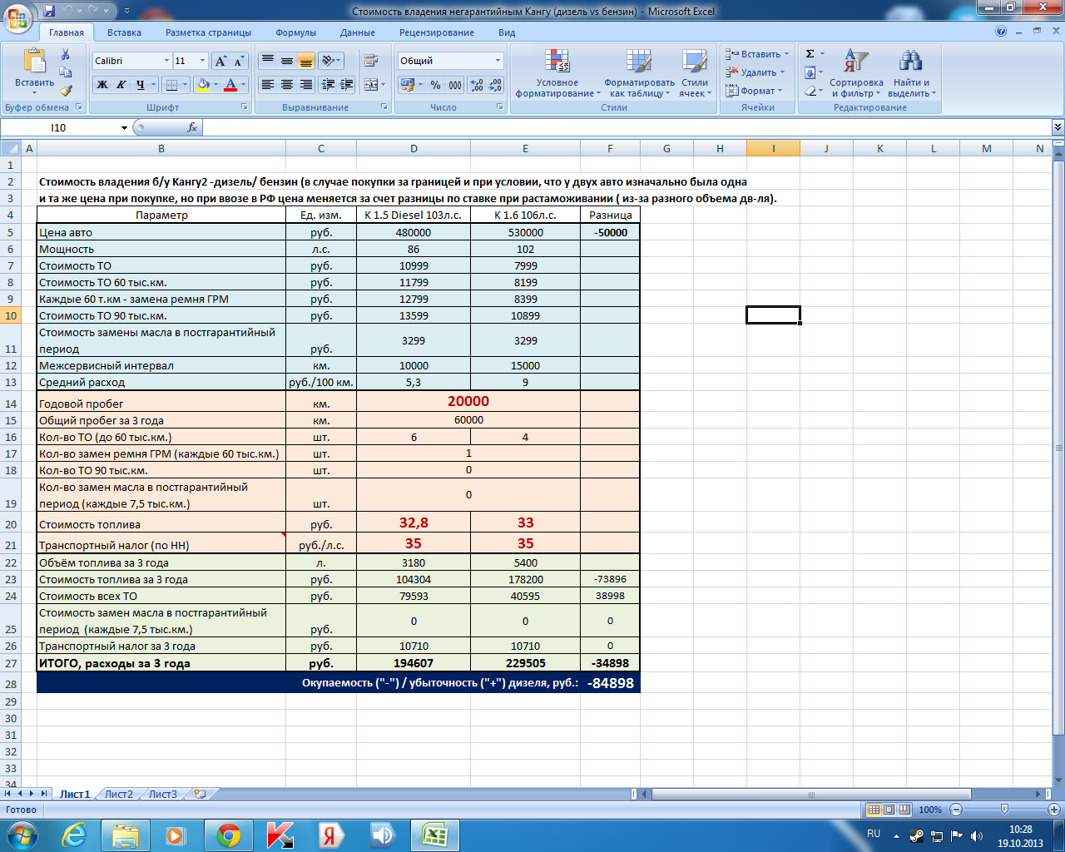
Task: Open Форматировать как таблицу dropdown
Action: (639, 75)
